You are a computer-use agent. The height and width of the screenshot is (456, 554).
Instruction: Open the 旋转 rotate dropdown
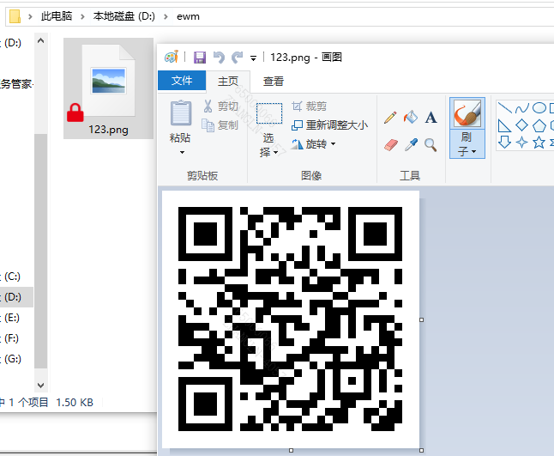tap(313, 144)
